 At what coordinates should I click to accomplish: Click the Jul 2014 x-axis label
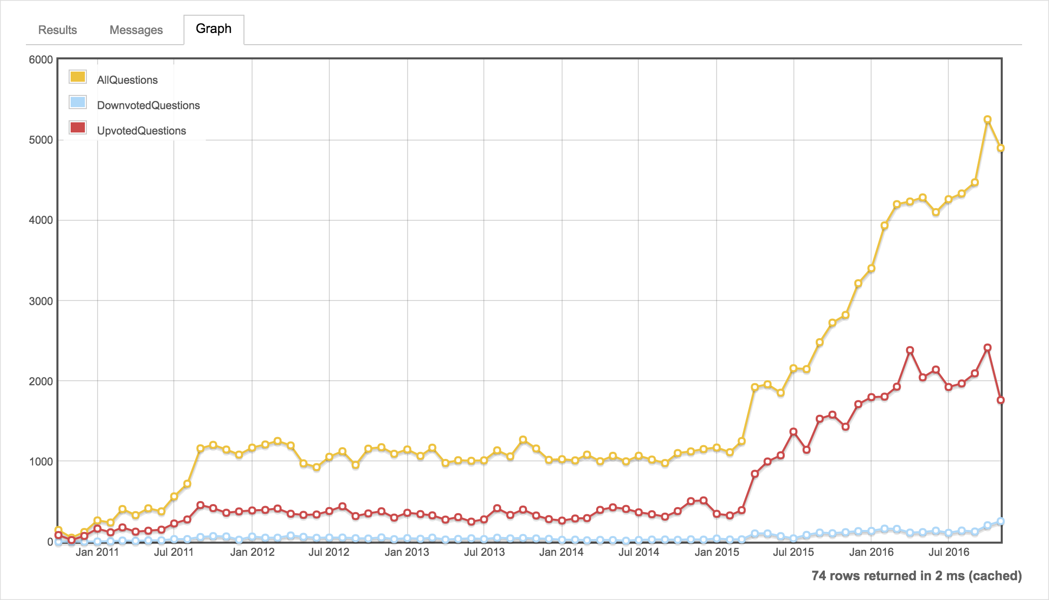[639, 552]
